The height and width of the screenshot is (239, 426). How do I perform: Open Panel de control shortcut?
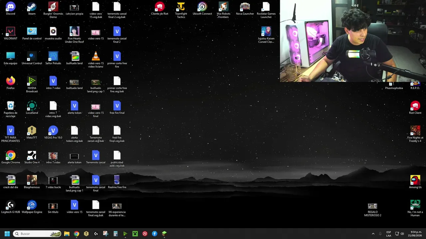coord(32,34)
